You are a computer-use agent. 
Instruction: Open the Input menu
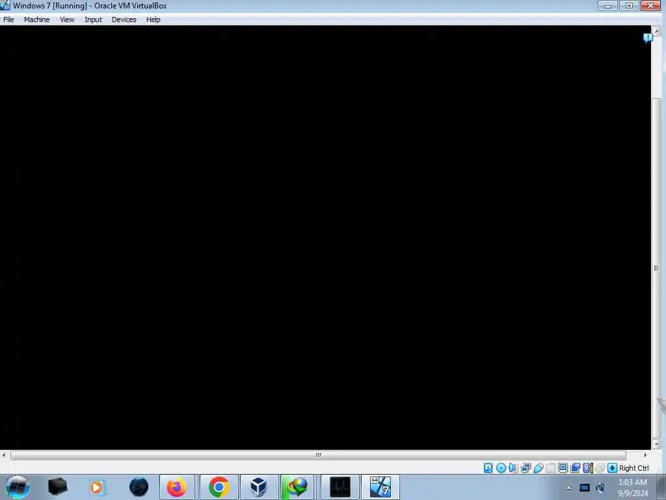tap(93, 20)
